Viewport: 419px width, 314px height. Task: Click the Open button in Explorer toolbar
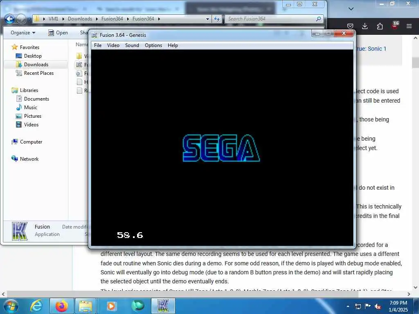(x=58, y=33)
